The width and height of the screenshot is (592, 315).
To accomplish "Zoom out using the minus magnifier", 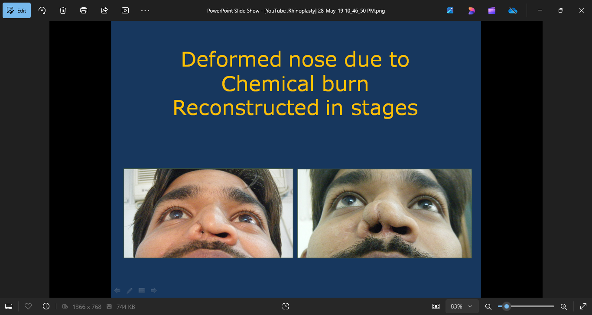I will click(x=488, y=306).
